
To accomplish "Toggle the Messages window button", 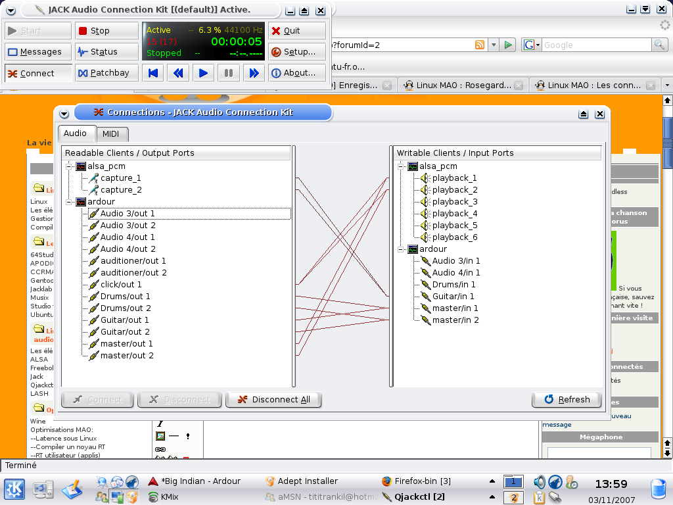I will [x=38, y=52].
